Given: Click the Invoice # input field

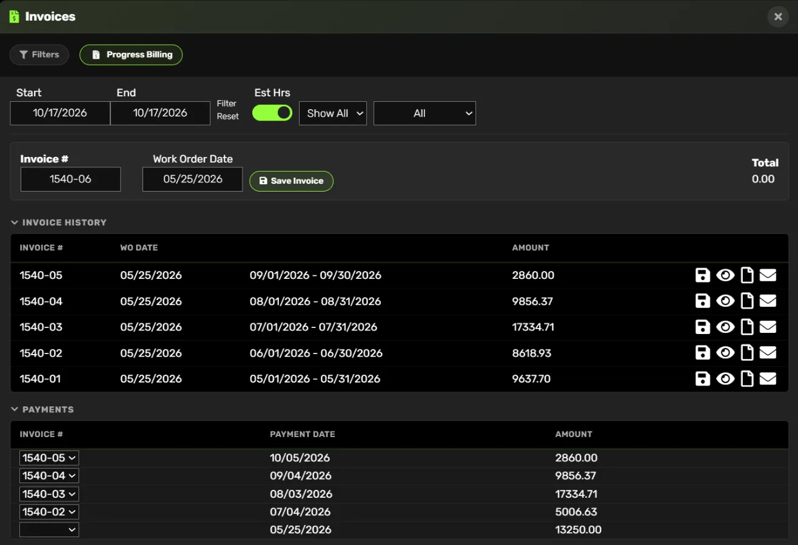Looking at the screenshot, I should point(70,179).
